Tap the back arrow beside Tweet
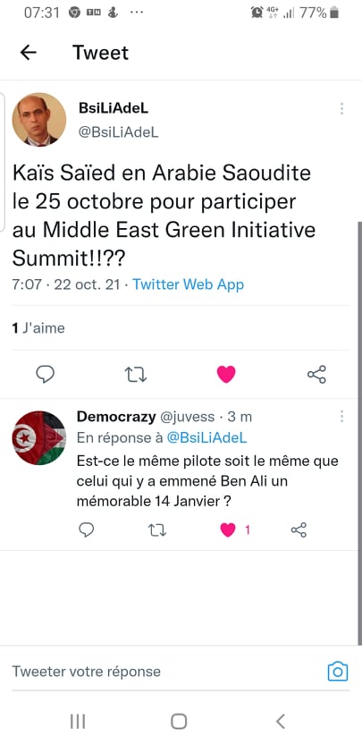The height and width of the screenshot is (745, 362). point(28,52)
